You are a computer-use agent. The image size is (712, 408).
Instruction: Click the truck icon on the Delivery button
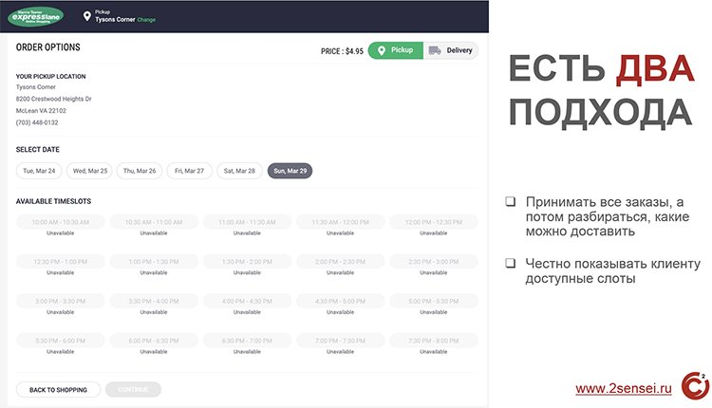(x=435, y=50)
